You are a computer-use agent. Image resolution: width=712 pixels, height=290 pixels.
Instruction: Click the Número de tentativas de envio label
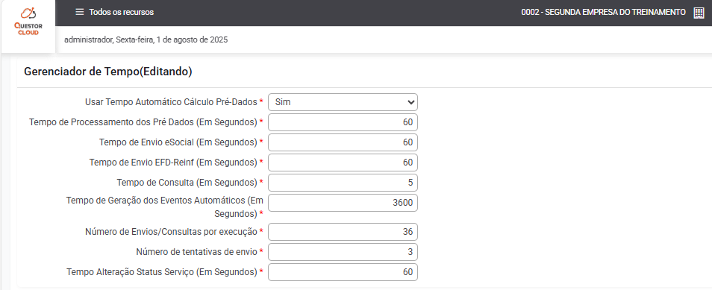tap(196, 252)
